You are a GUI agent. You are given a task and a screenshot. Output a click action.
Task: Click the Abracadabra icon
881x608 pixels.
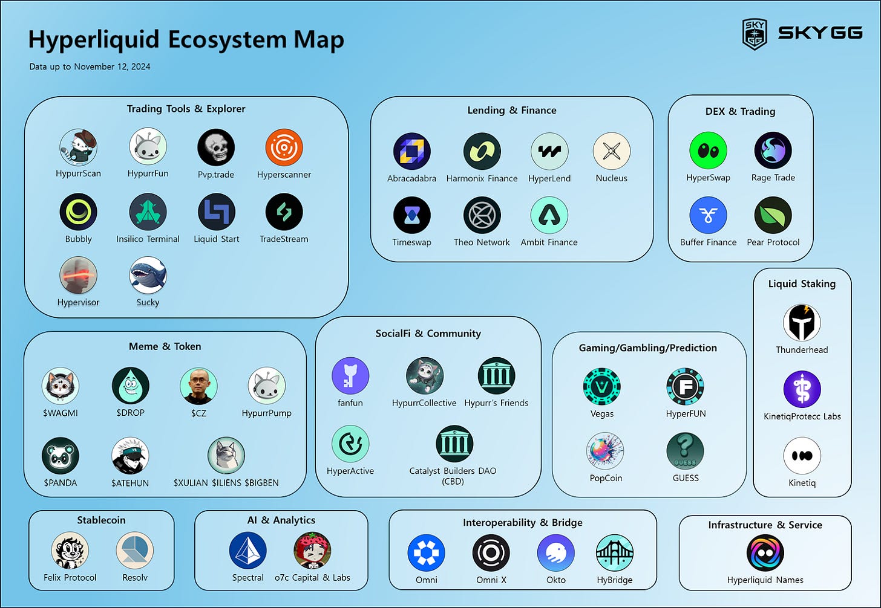[412, 151]
